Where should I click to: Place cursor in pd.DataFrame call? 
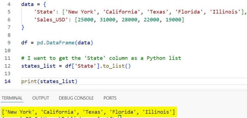65,43
